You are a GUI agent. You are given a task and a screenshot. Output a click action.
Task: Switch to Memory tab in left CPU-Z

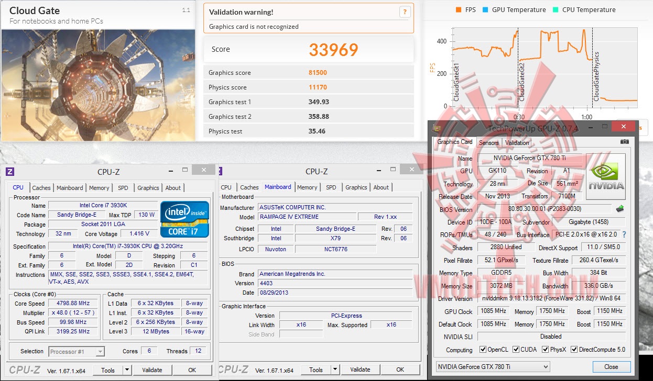[99, 188]
